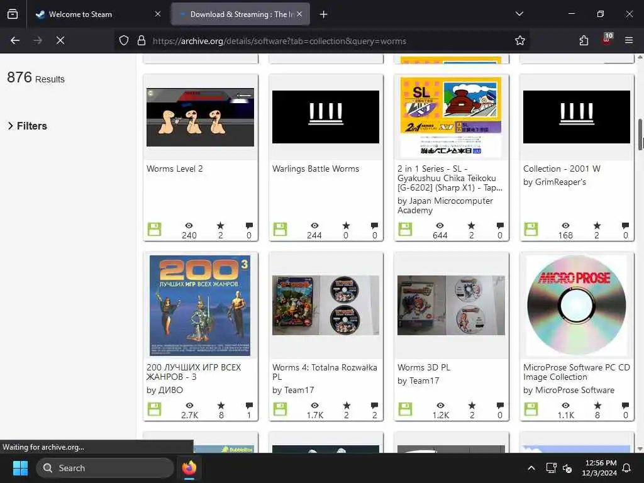Open a new browser tab
The width and height of the screenshot is (644, 483).
click(324, 14)
